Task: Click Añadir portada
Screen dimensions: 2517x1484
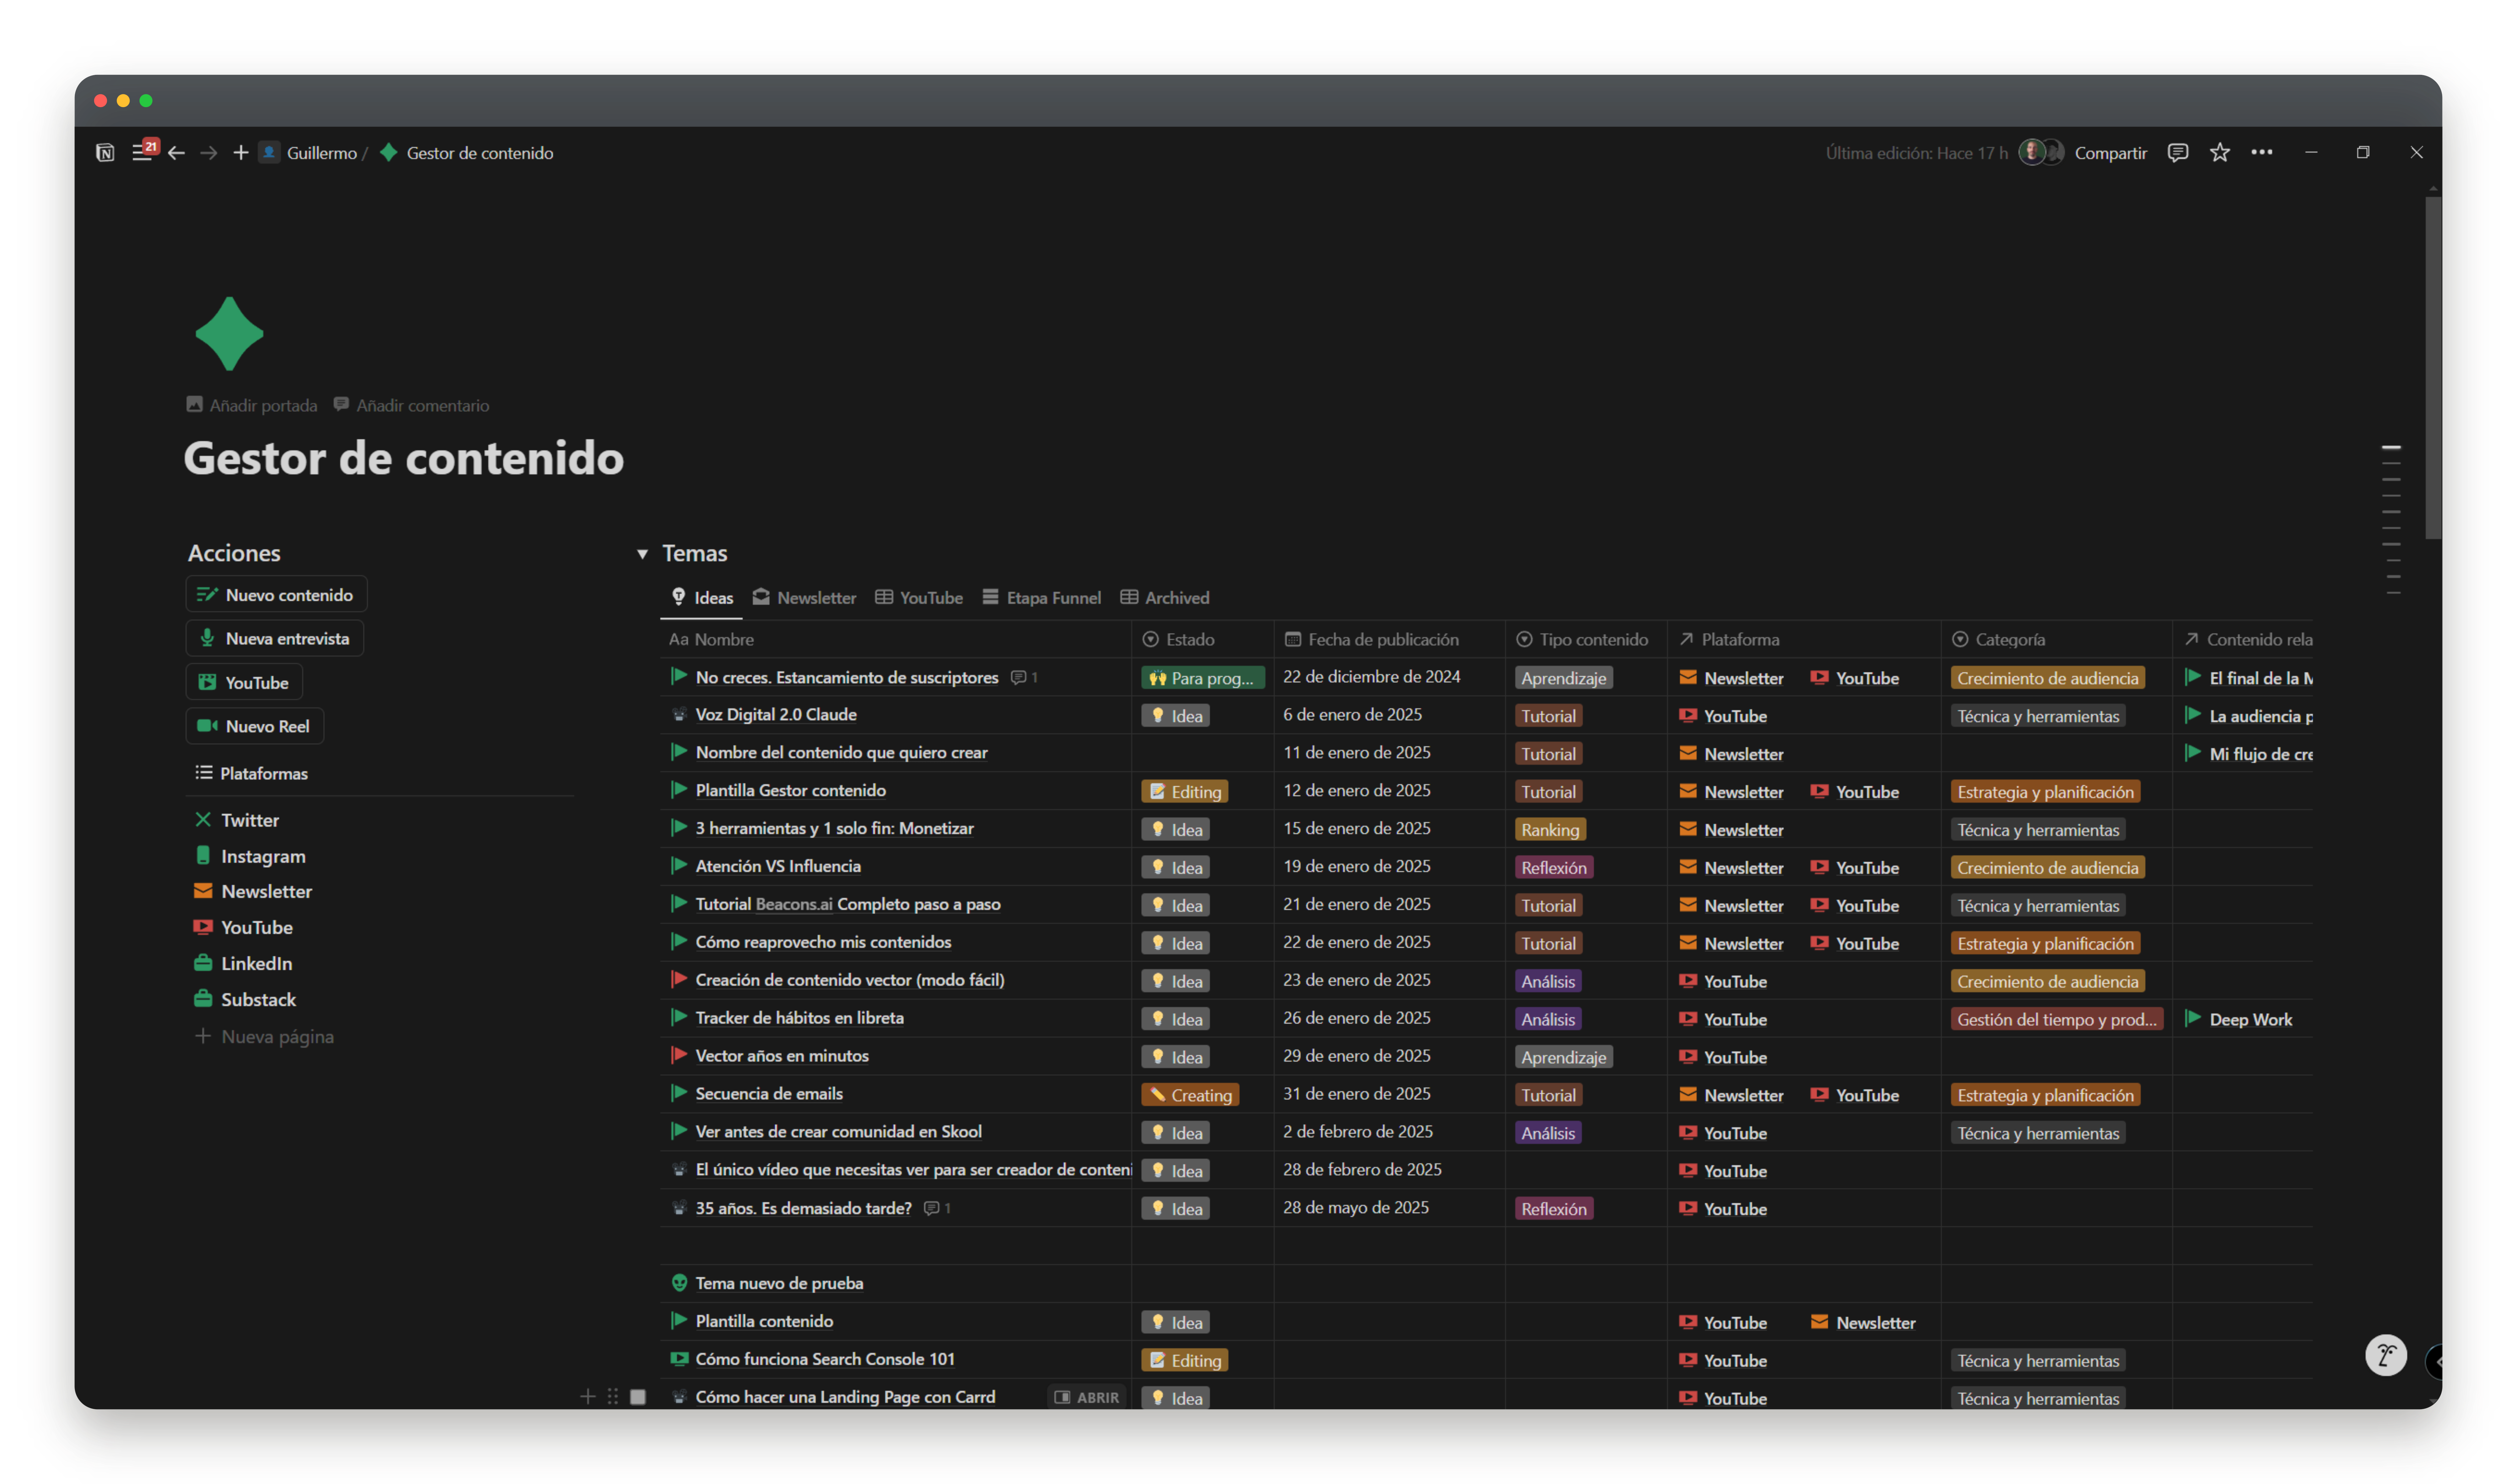Action: click(x=252, y=405)
